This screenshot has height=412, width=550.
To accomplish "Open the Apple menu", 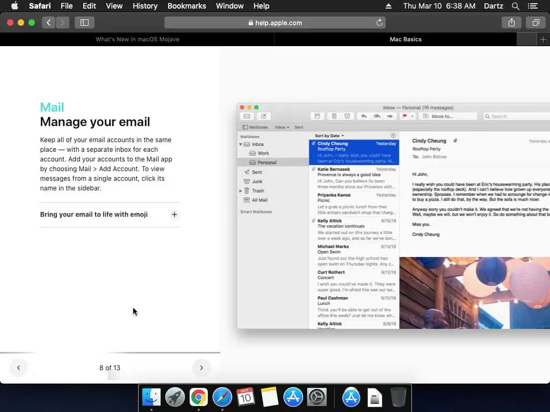I will tap(15, 6).
